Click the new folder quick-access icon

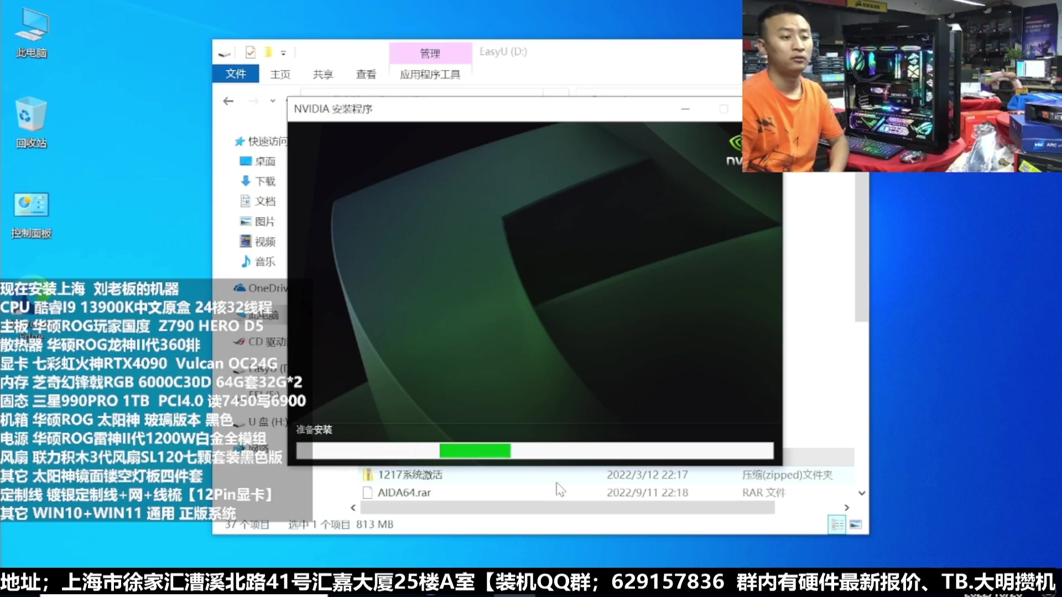click(x=268, y=52)
